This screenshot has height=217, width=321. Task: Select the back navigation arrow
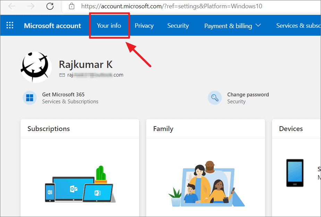point(12,6)
